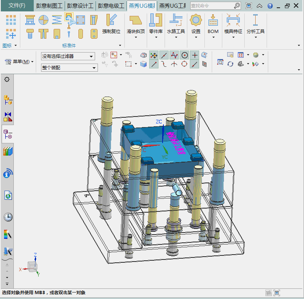Click the block with two holes icon

pos(94,34)
